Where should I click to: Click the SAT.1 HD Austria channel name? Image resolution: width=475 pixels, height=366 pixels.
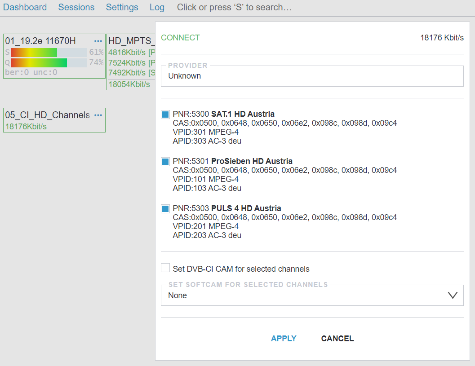[243, 114]
